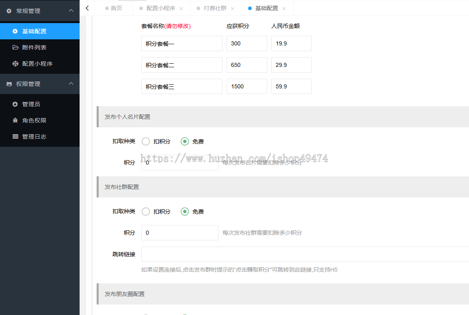Open the 管理日志 page
This screenshot has height=315, width=469.
click(40, 137)
